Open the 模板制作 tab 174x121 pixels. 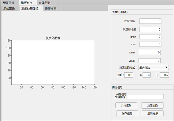coord(27,3)
